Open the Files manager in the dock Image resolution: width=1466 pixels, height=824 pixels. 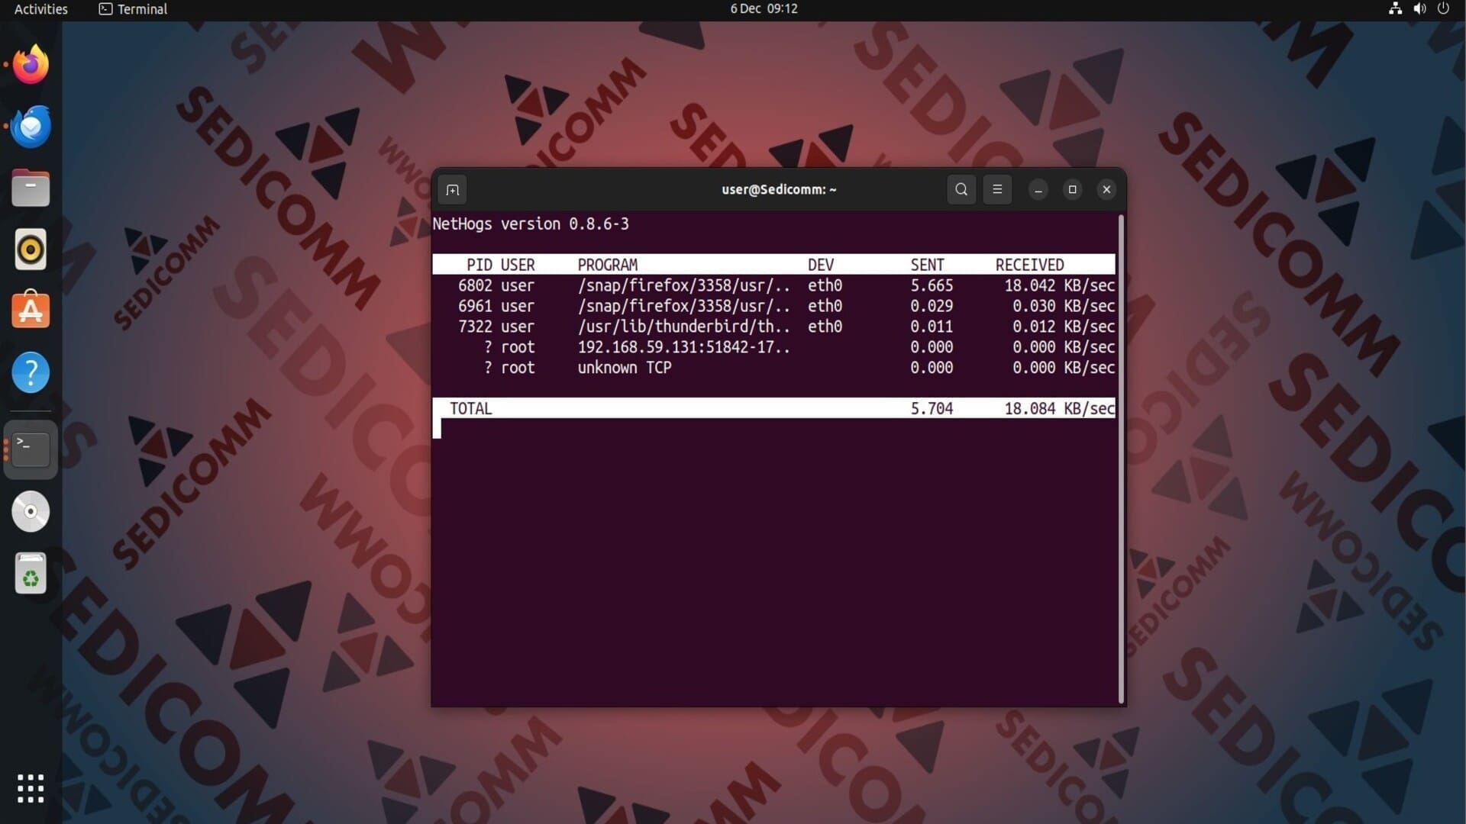[x=31, y=188]
